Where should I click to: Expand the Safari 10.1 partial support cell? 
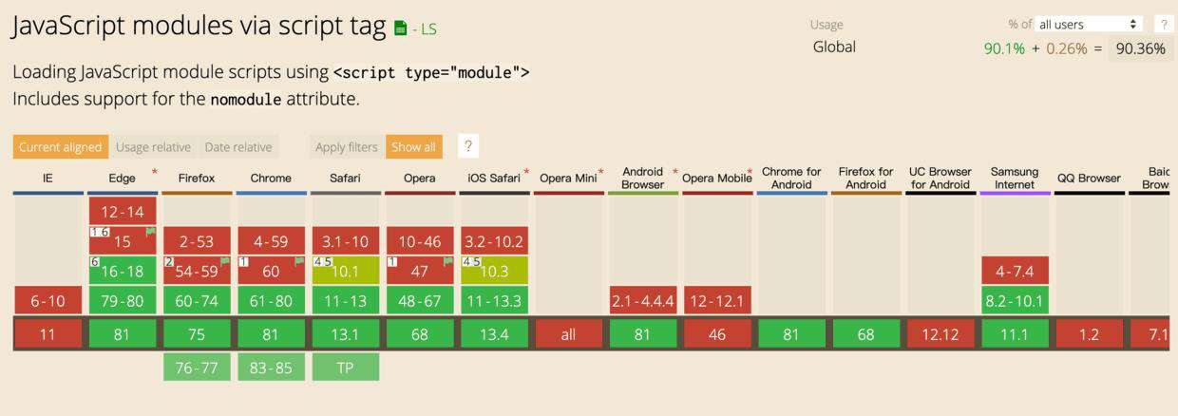pos(345,271)
